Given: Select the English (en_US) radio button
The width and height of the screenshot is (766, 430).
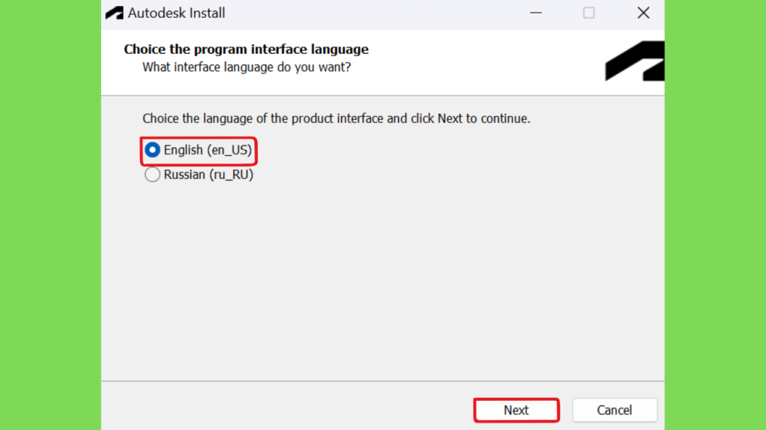Looking at the screenshot, I should [153, 150].
